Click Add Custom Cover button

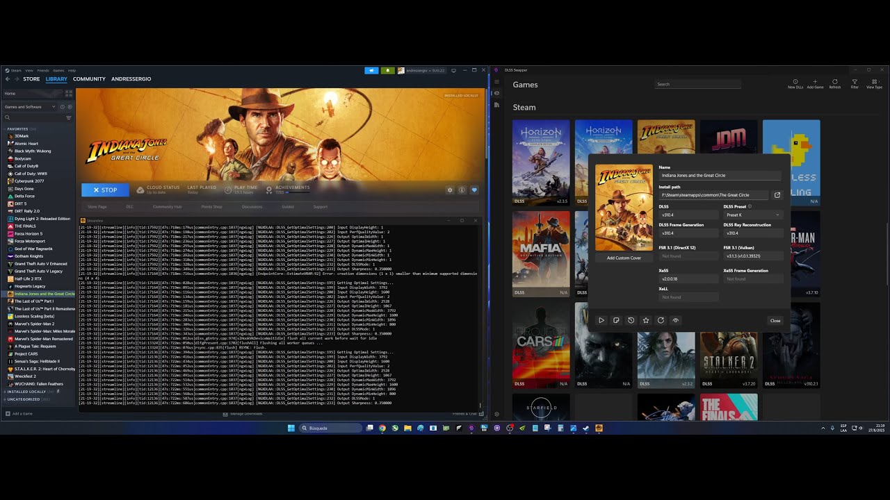624,258
